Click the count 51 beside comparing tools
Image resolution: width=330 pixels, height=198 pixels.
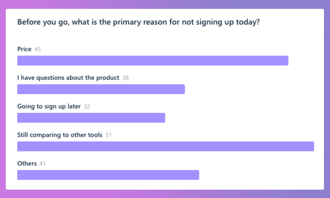[x=109, y=135]
